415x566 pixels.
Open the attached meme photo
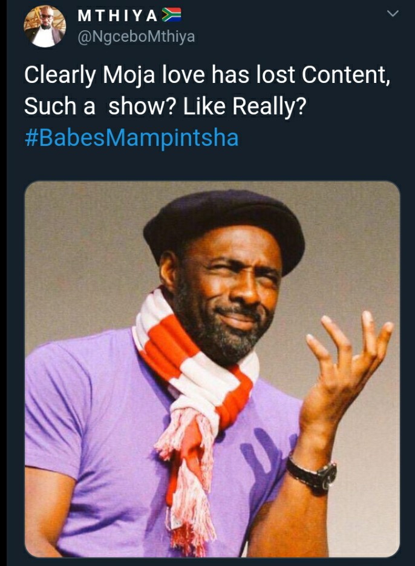point(212,369)
